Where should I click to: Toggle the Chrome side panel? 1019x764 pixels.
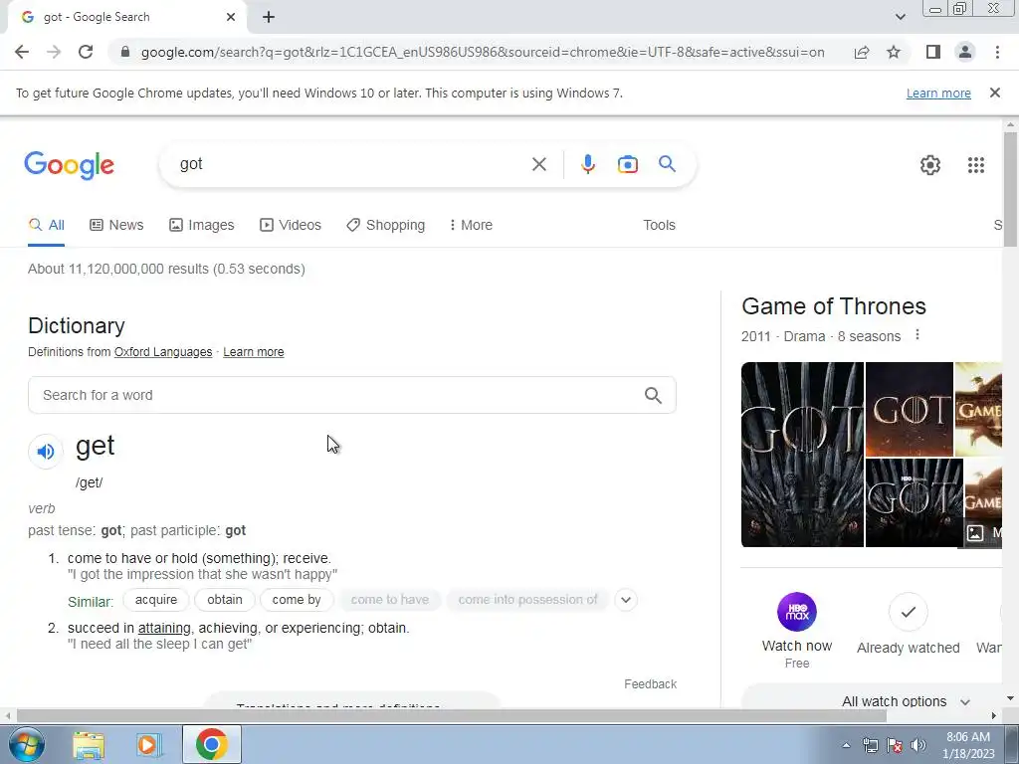click(933, 52)
